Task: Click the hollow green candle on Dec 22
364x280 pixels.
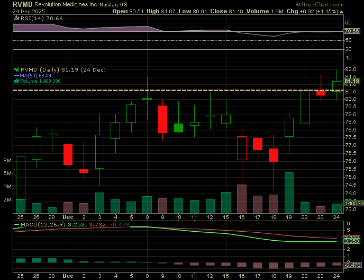Action: [x=305, y=107]
